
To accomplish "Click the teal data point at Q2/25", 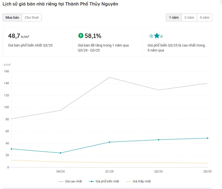I will coord(158,140).
